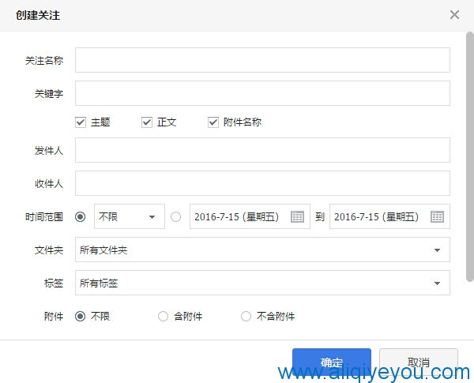Click the dialog's vertical scrollbar

tap(470, 157)
